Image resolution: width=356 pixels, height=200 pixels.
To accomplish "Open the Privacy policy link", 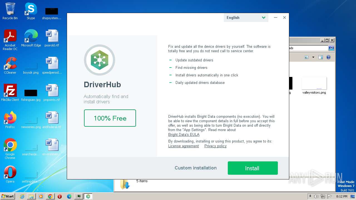I will [x=216, y=146].
